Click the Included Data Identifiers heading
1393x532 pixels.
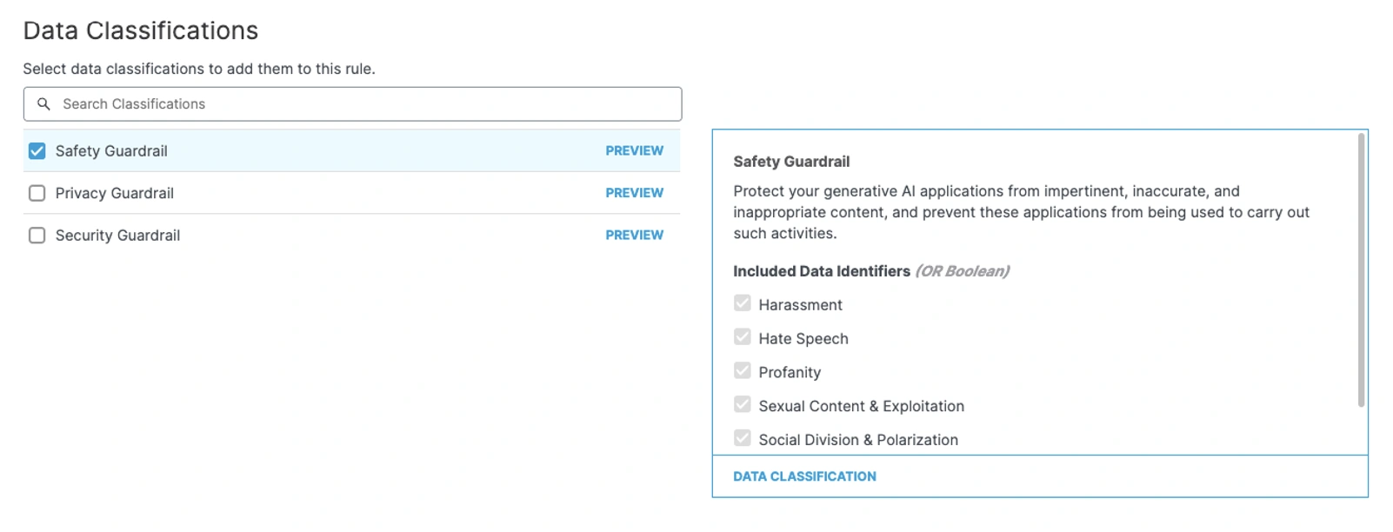click(x=821, y=271)
